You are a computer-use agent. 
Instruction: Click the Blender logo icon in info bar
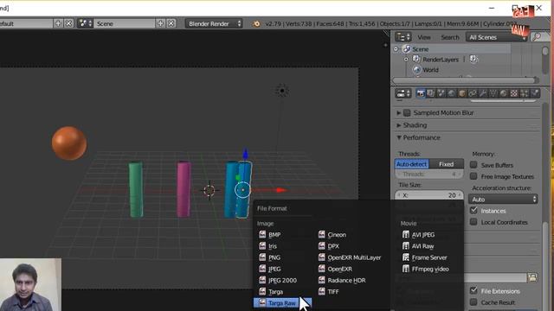point(256,23)
